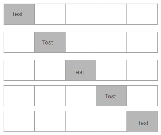Select empty cell right of fourth row's Test
Image resolution: width=161 pixels, height=135 pixels.
pos(142,96)
